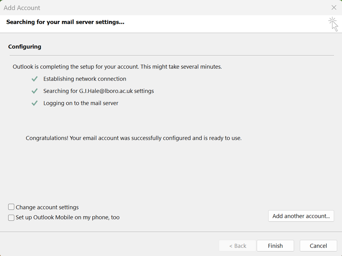Click checkmark beside Searching for settings step

pos(34,91)
